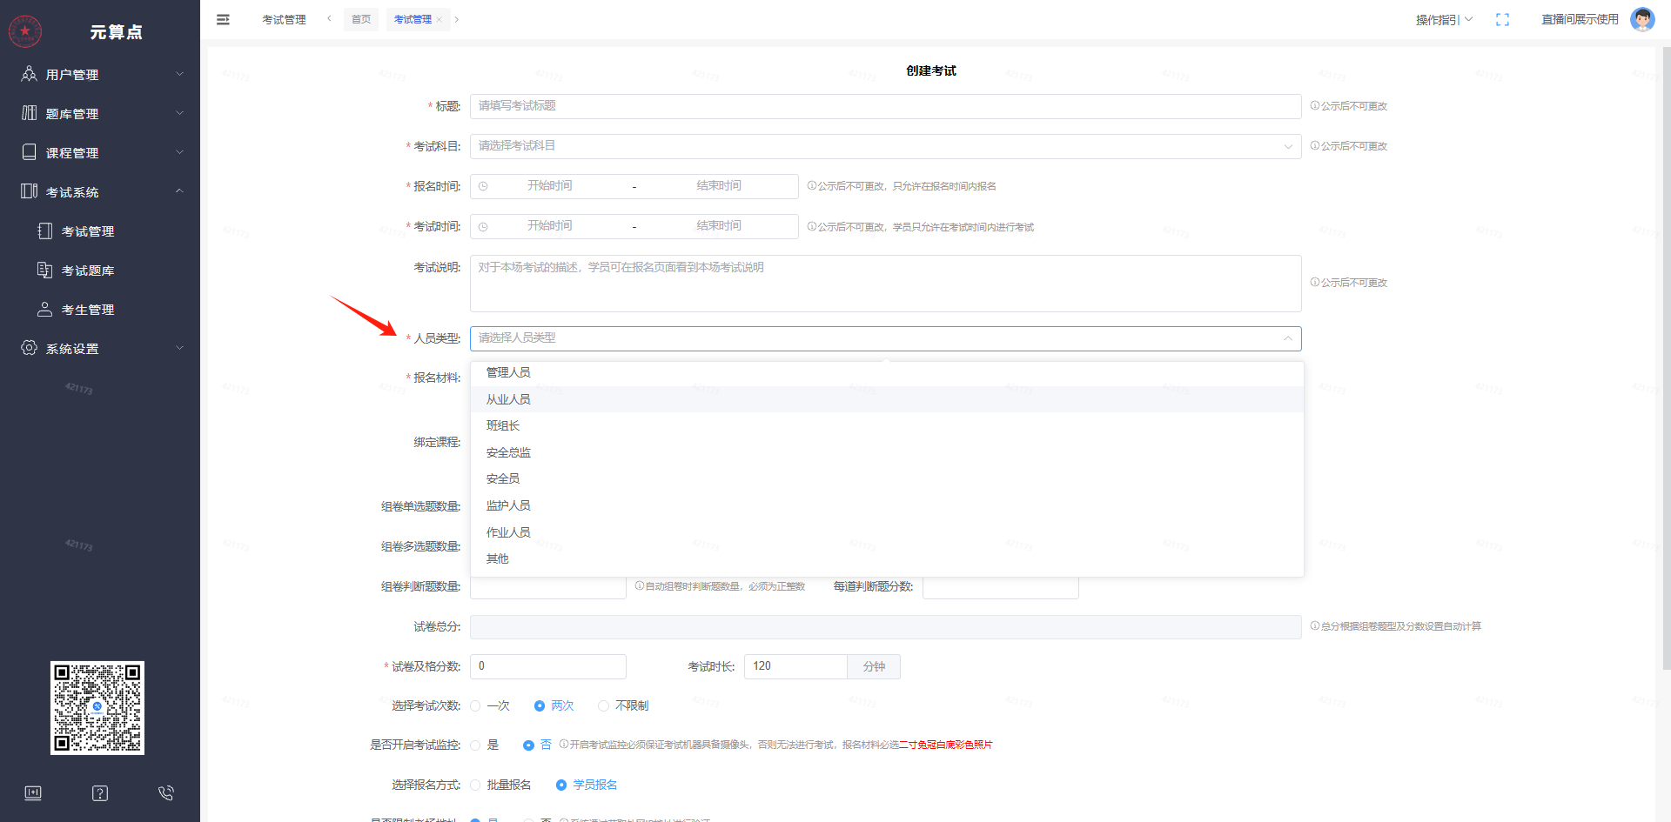Click the sidebar QR code image
1671x822 pixels.
click(97, 707)
